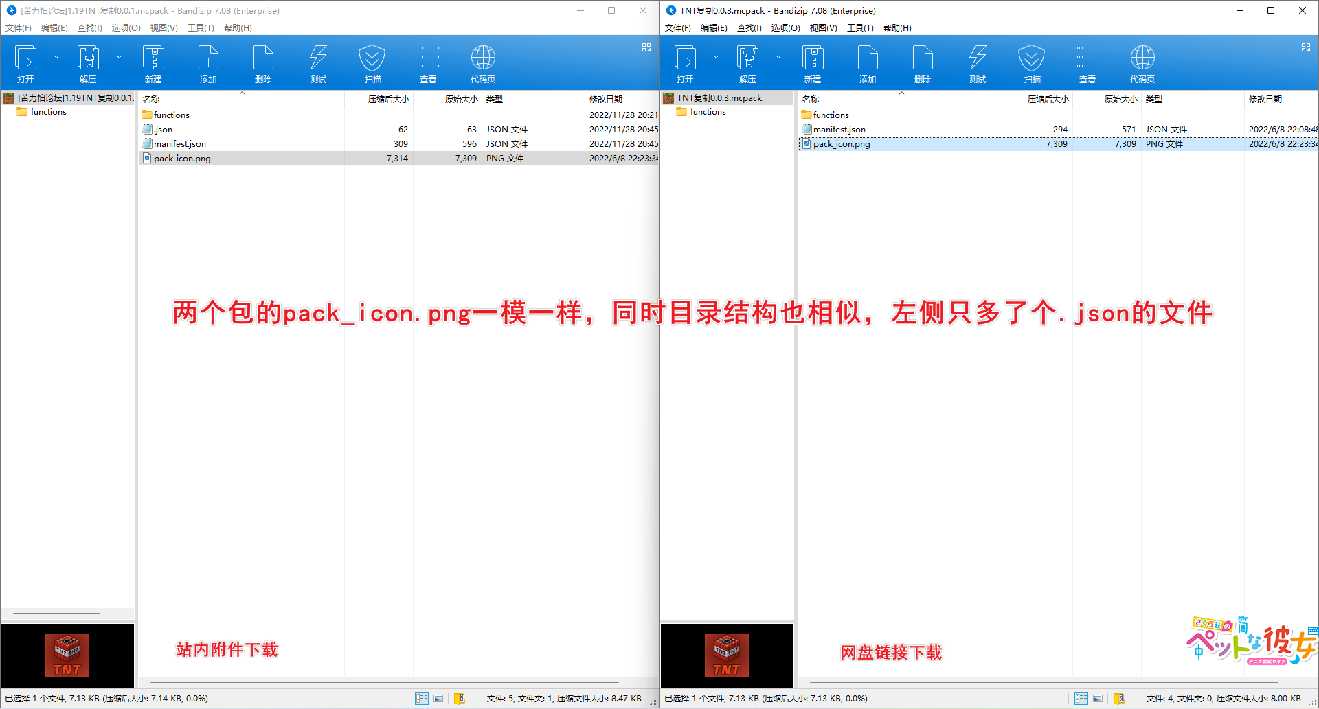This screenshot has width=1319, height=709.
Task: Open dropdown arrow next to 解压 in left window
Action: pos(119,57)
